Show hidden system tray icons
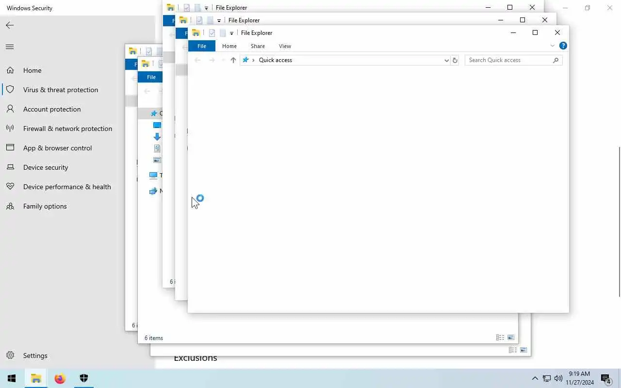The width and height of the screenshot is (621, 388). tap(535, 378)
